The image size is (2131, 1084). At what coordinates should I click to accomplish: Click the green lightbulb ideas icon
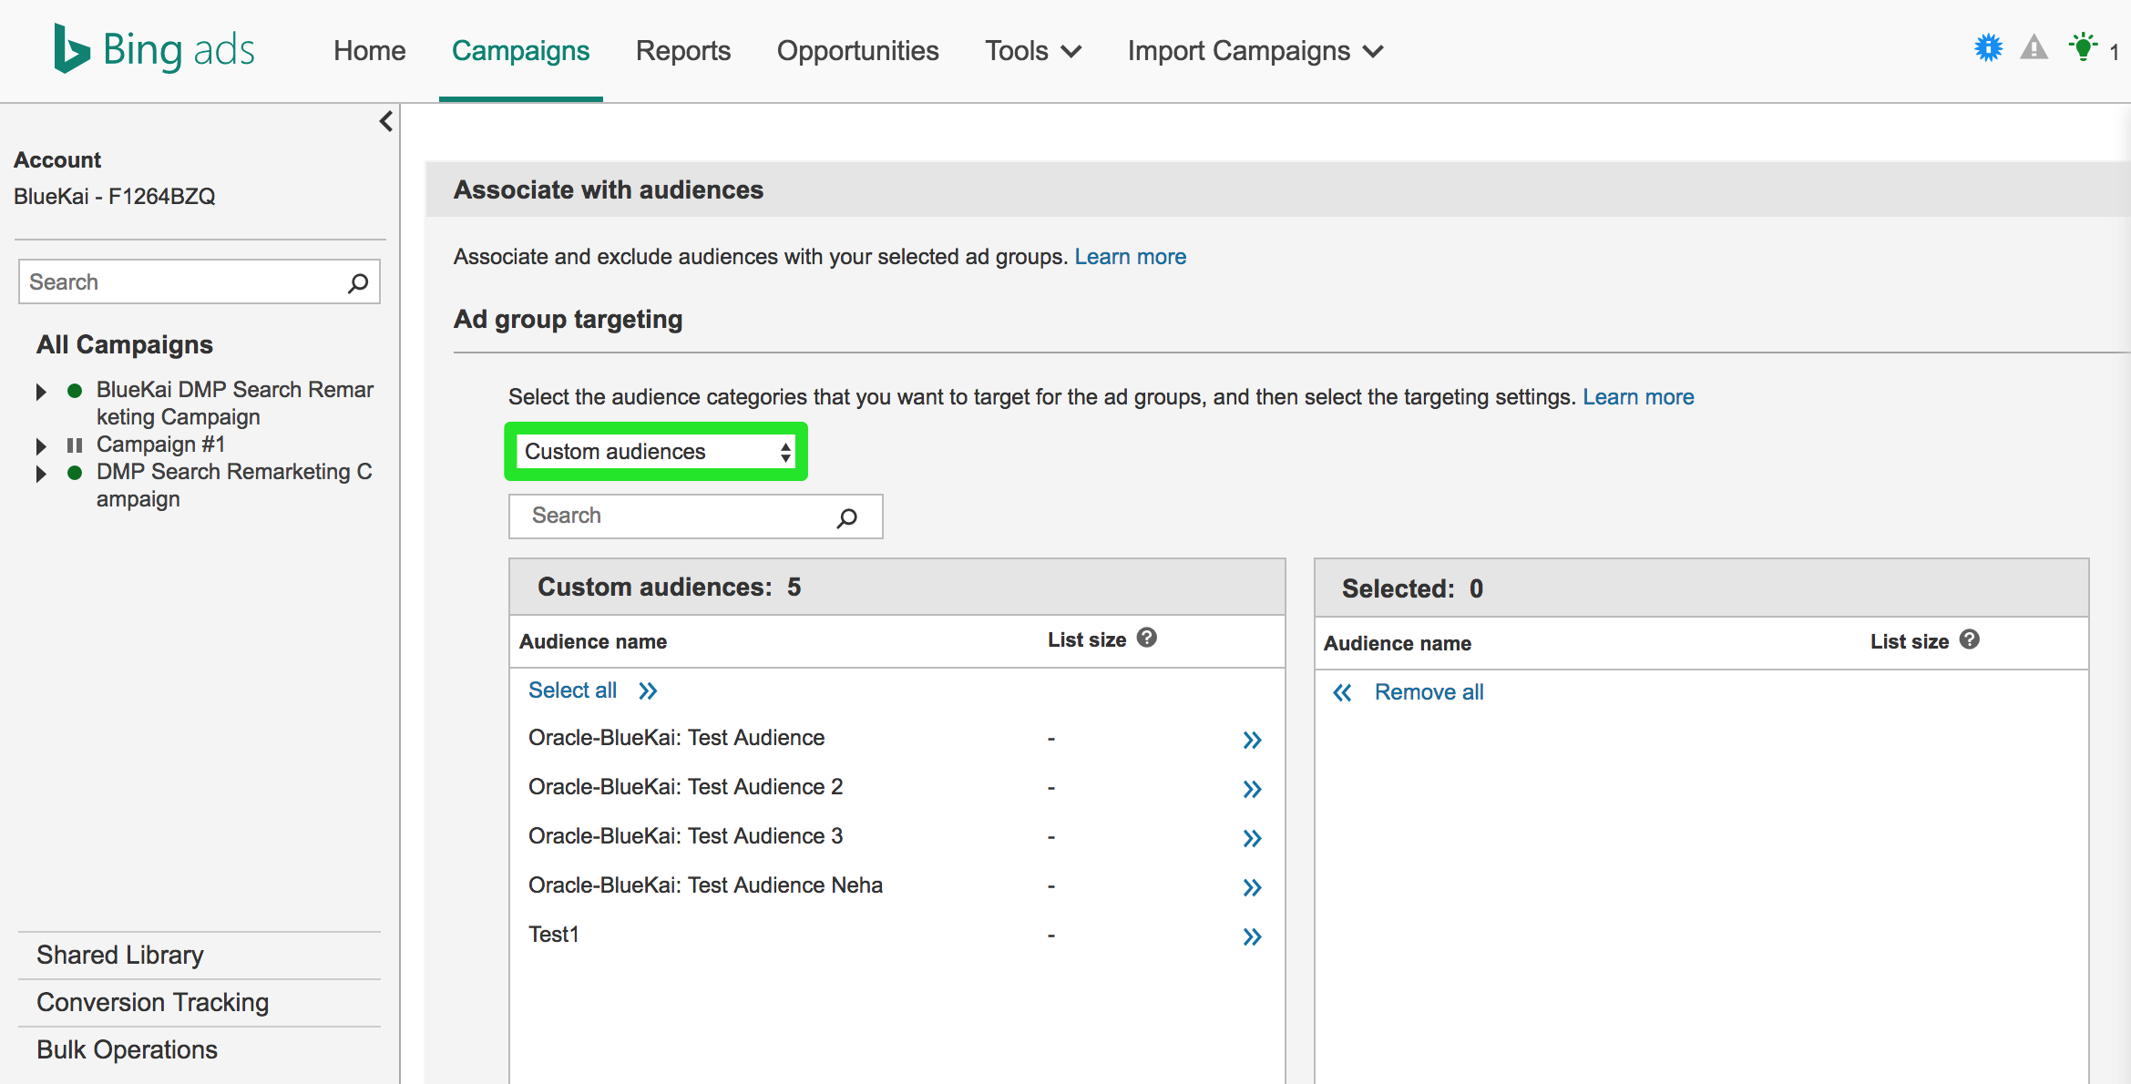click(2083, 48)
